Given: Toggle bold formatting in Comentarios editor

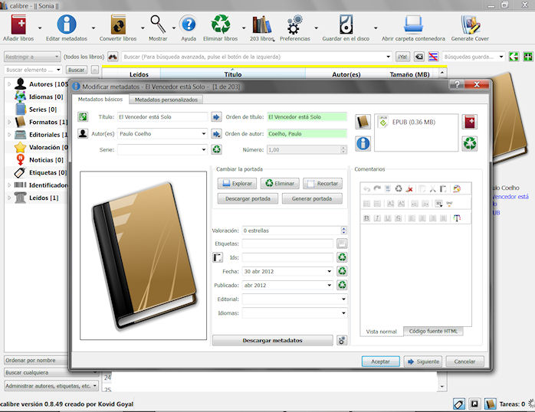Looking at the screenshot, I should tap(367, 218).
